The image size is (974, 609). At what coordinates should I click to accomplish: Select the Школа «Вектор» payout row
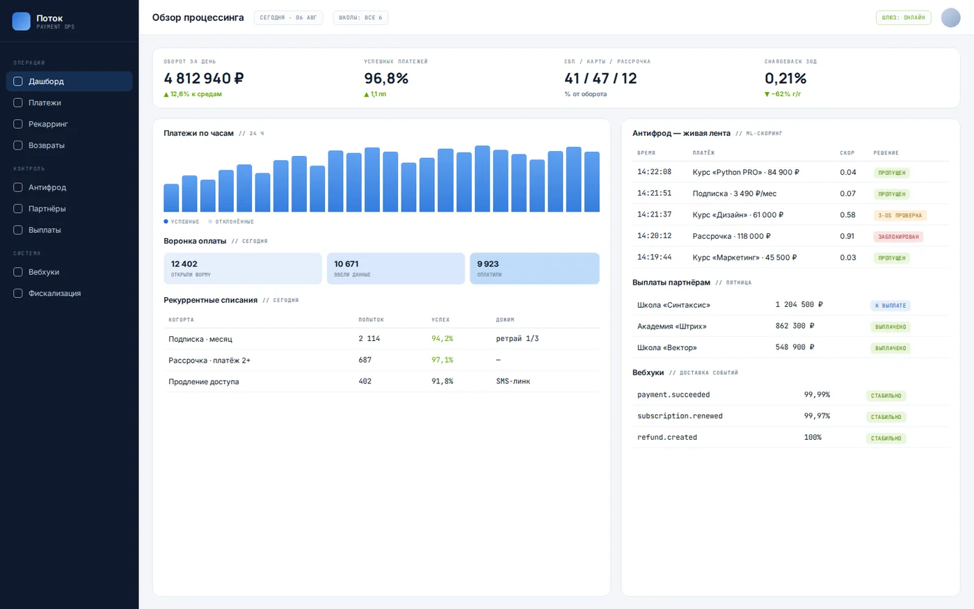(x=790, y=347)
